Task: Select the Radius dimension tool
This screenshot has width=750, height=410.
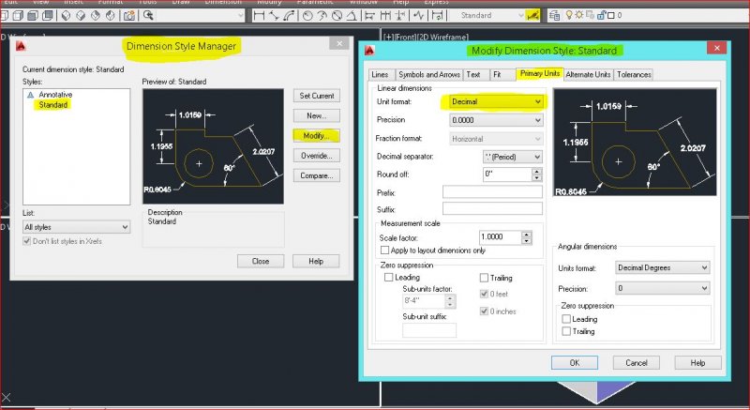Action: pyautogui.click(x=307, y=15)
